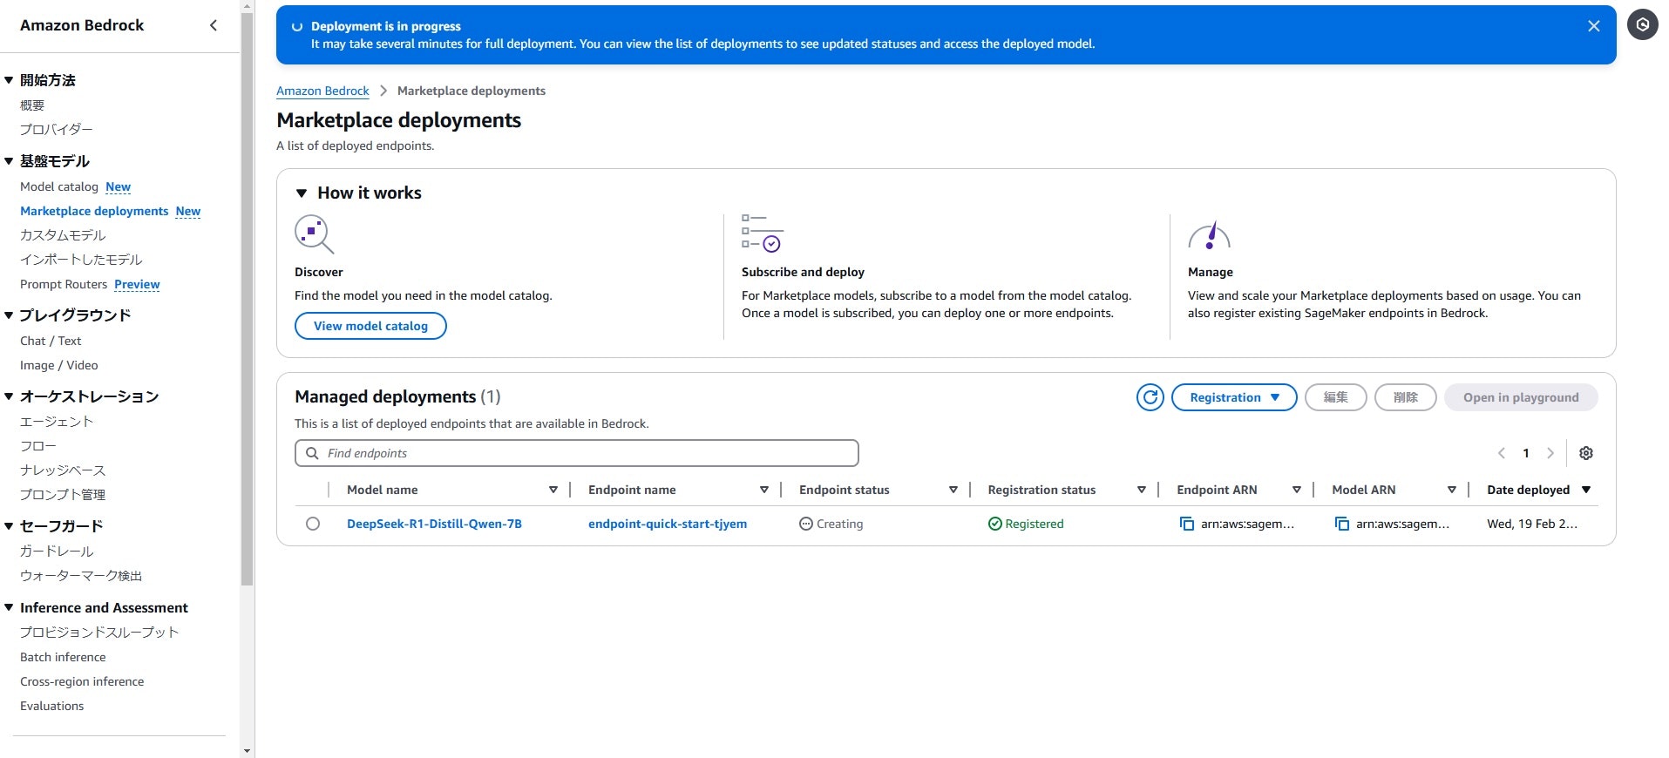Open インポートしたモデル in the sidebar

tap(81, 260)
